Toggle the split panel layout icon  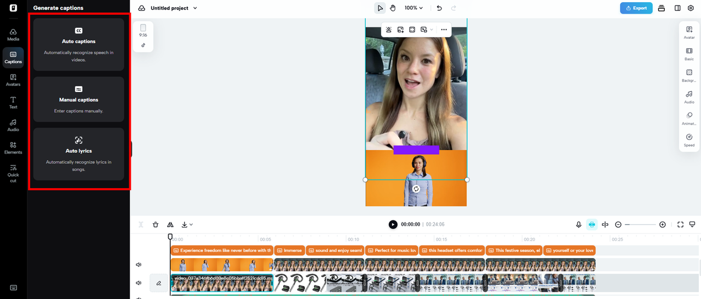677,8
